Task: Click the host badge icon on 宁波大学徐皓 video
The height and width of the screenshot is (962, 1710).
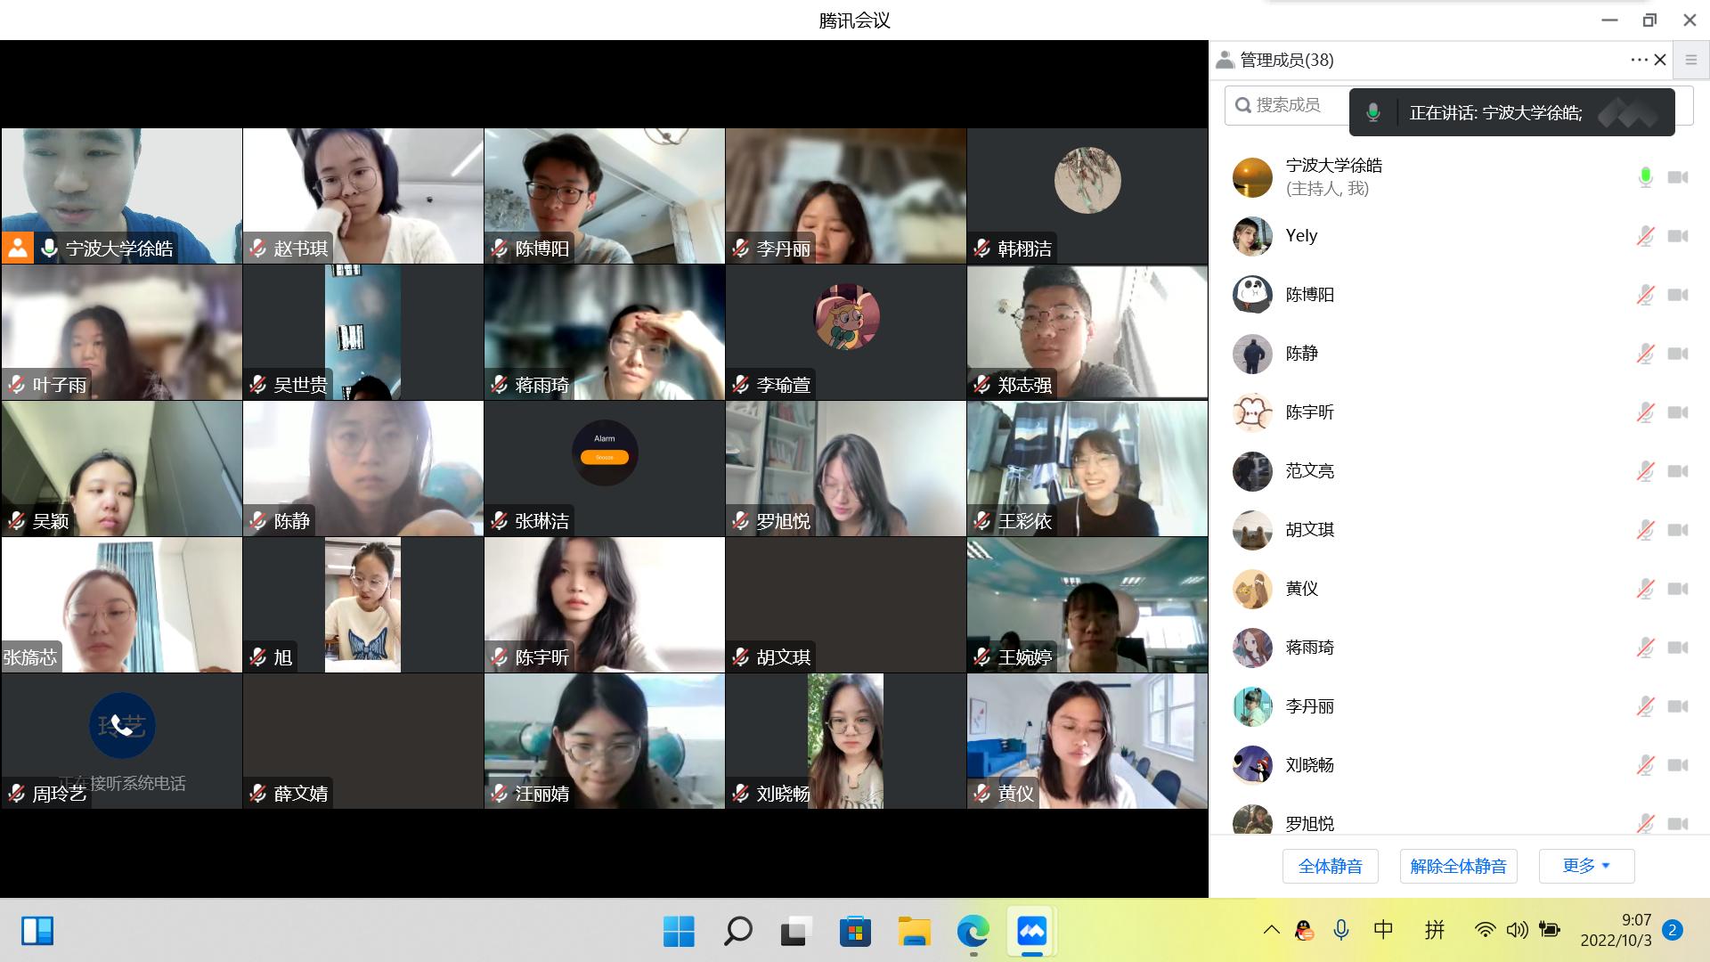Action: (18, 249)
